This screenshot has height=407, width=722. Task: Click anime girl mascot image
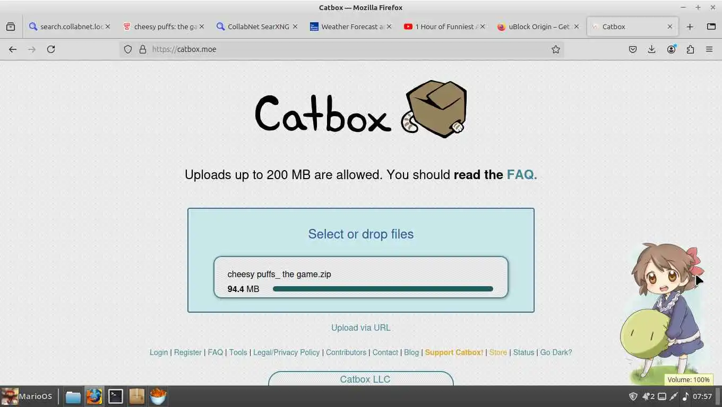click(663, 313)
